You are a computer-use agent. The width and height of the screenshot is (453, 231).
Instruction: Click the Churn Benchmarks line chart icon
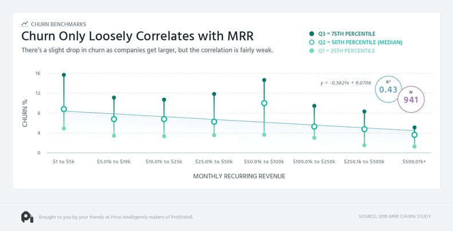25,24
